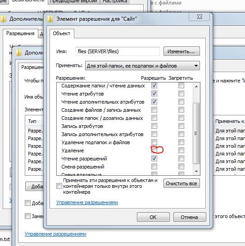Click scroll-down arrow of permissions list
The image size is (245, 246).
[x=196, y=172]
